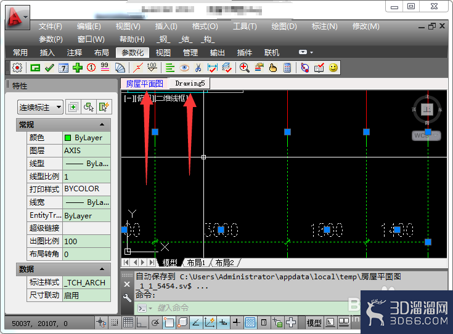The height and width of the screenshot is (334, 453).
Task: Click the calculator toolbar icon
Action: click(287, 68)
